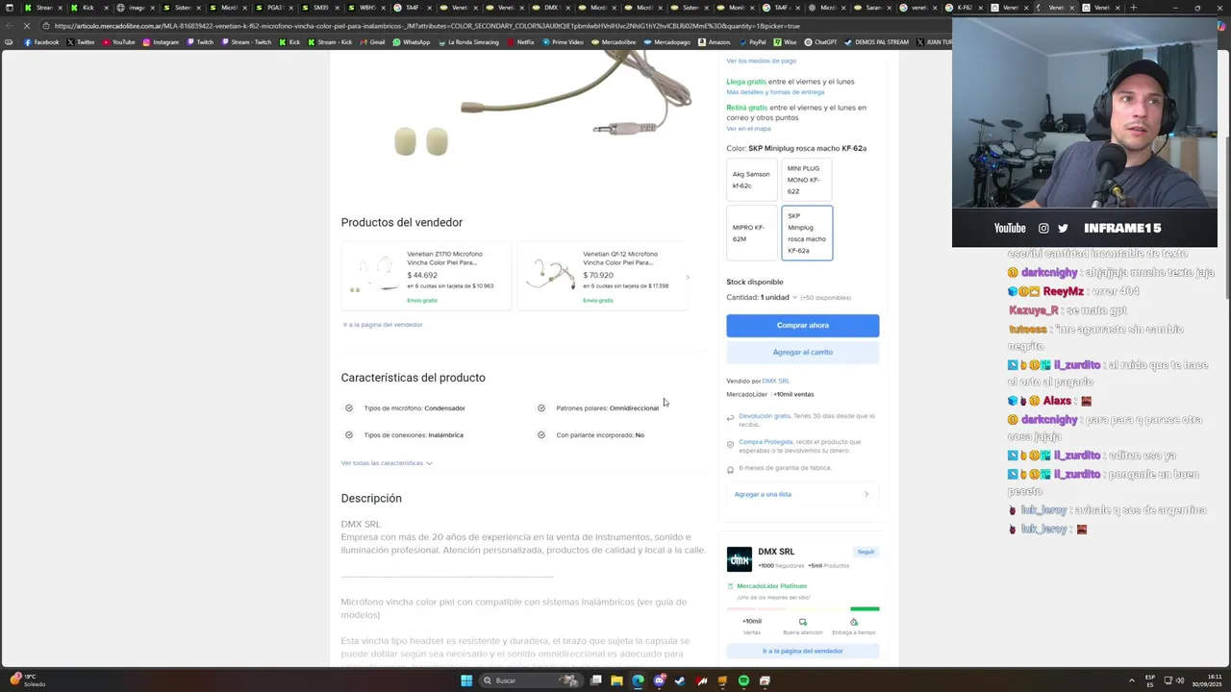Image resolution: width=1231 pixels, height=692 pixels.
Task: Open the PayPal bookmark
Action: [x=752, y=42]
